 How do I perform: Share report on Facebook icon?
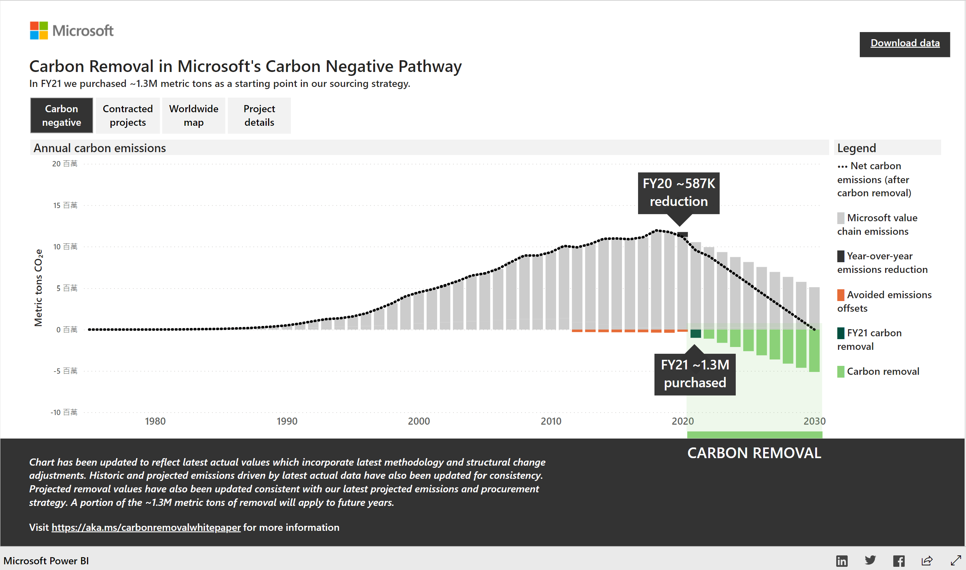click(899, 561)
